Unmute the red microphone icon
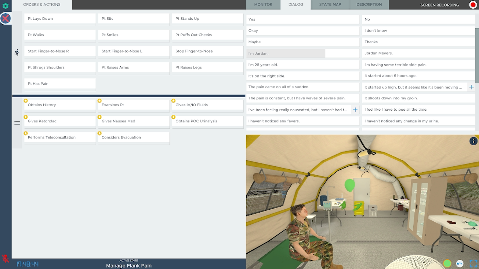This screenshot has width=479, height=269. tap(6, 259)
